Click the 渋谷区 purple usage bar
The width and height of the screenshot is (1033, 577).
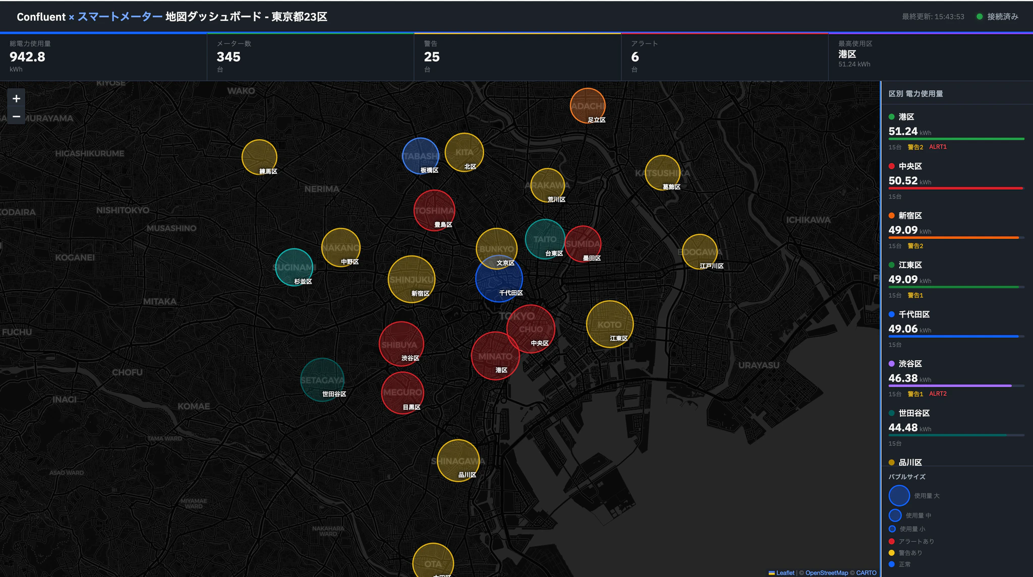point(950,386)
